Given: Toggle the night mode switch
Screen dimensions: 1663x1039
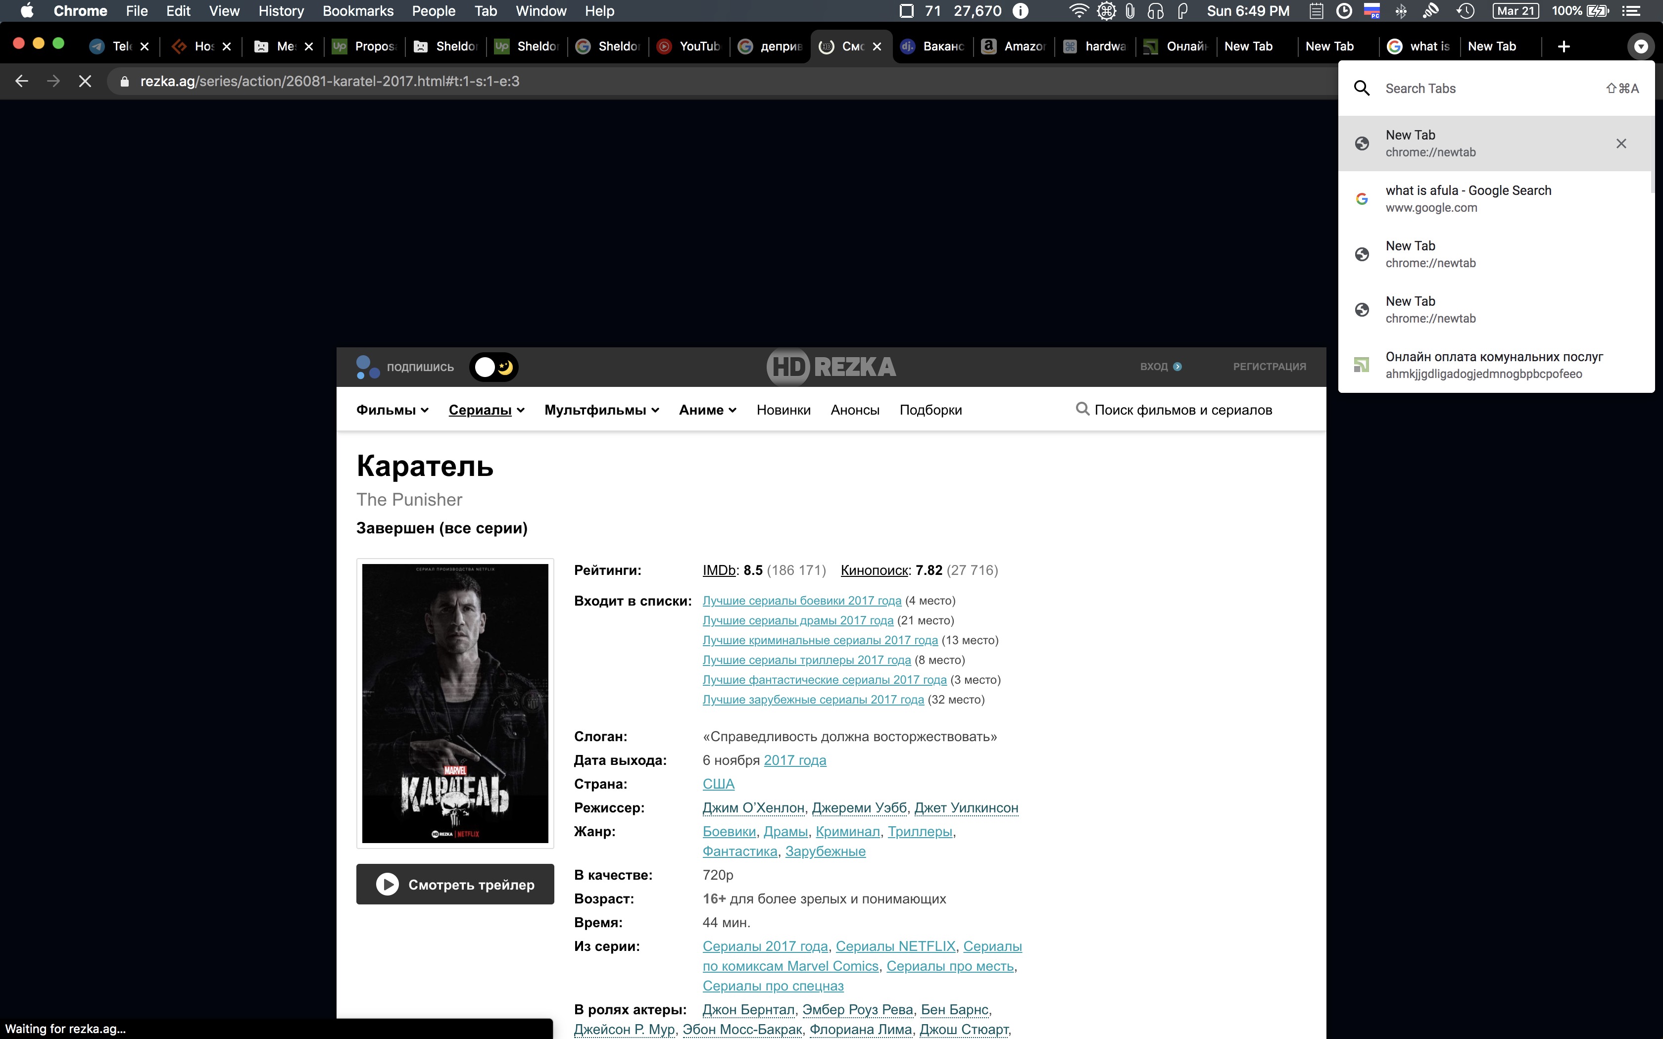Looking at the screenshot, I should tap(493, 367).
